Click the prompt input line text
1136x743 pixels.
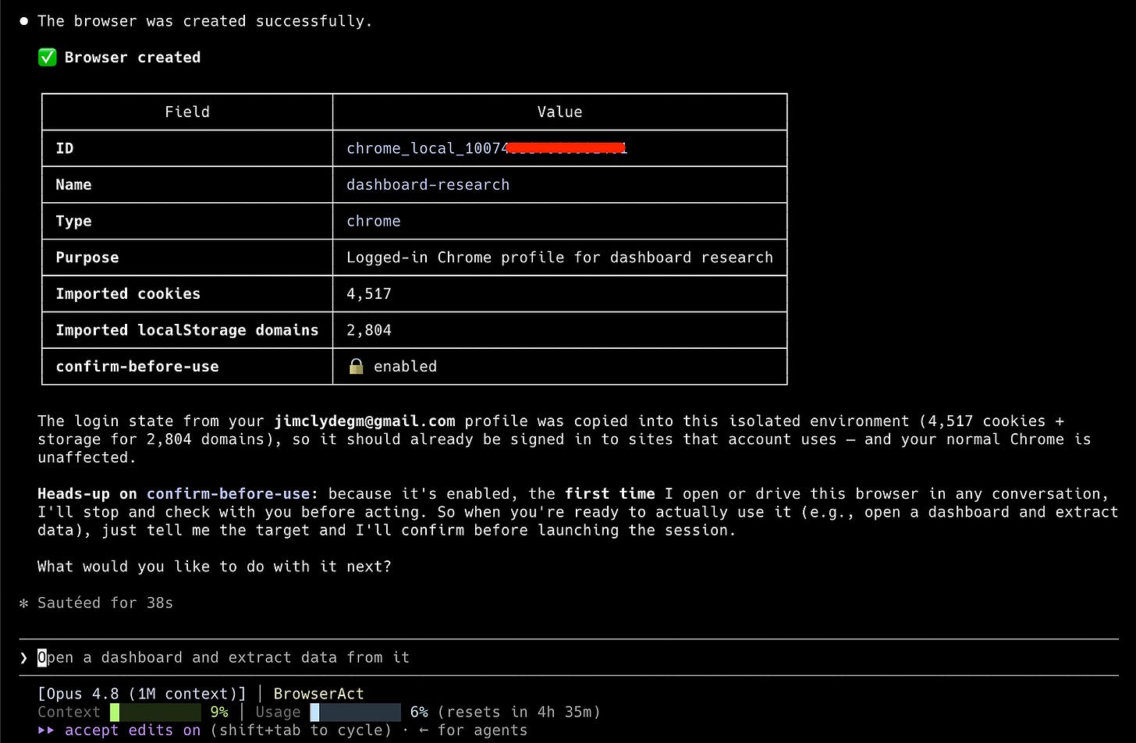[224, 657]
